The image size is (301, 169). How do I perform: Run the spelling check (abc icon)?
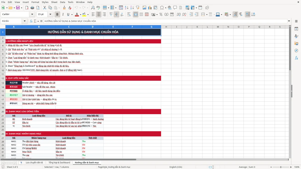tap(98, 8)
